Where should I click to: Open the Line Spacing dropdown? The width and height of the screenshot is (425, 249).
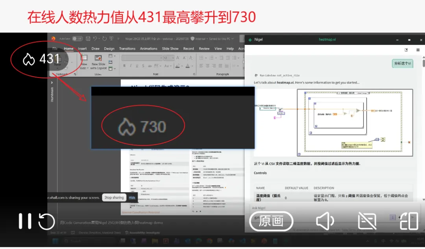pyautogui.click(x=236, y=58)
